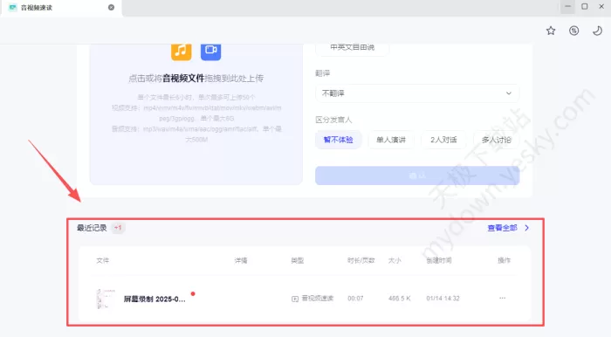The height and width of the screenshot is (337, 611).
Task: Select 2人对话 speaker option
Action: (x=443, y=140)
